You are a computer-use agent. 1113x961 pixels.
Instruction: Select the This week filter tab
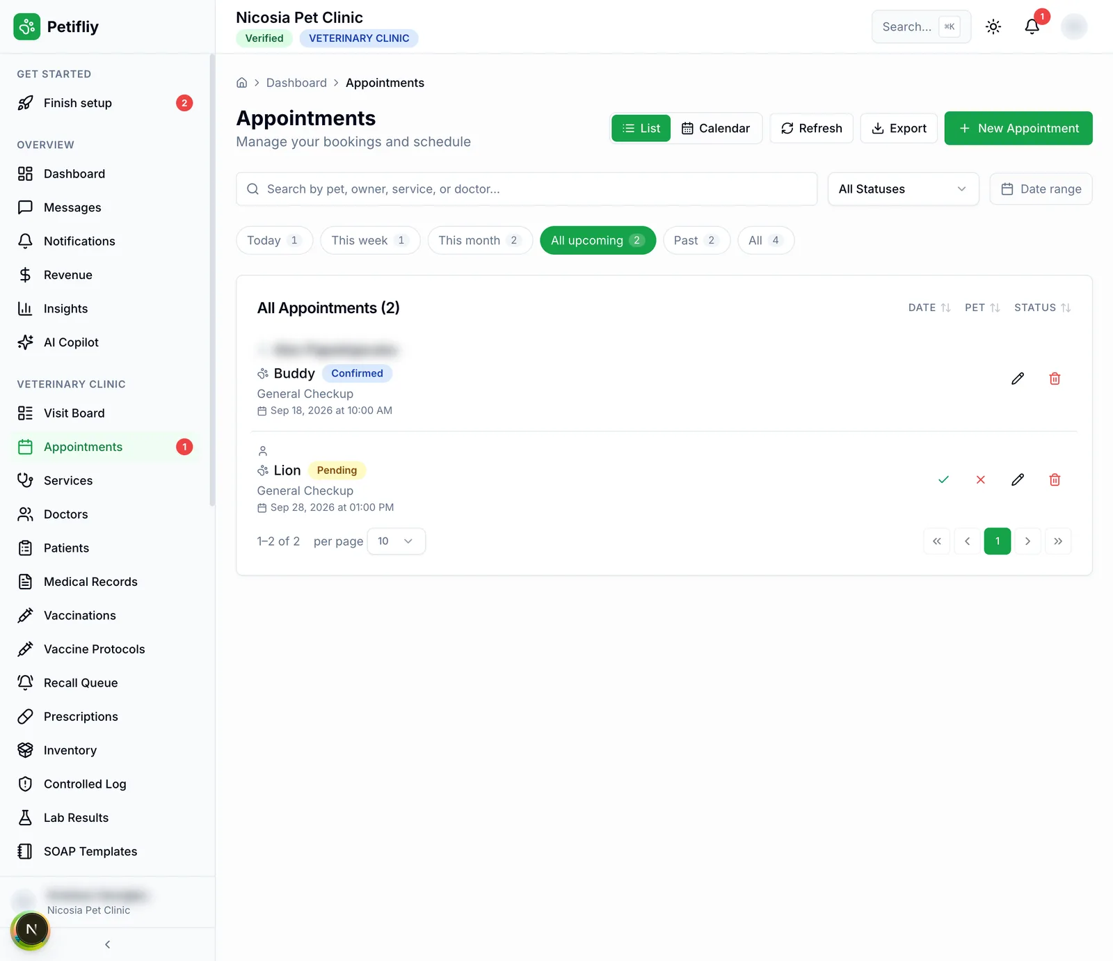coord(370,240)
